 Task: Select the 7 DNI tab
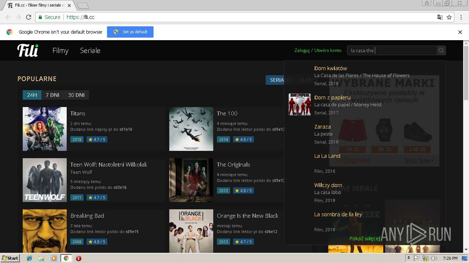click(x=52, y=95)
